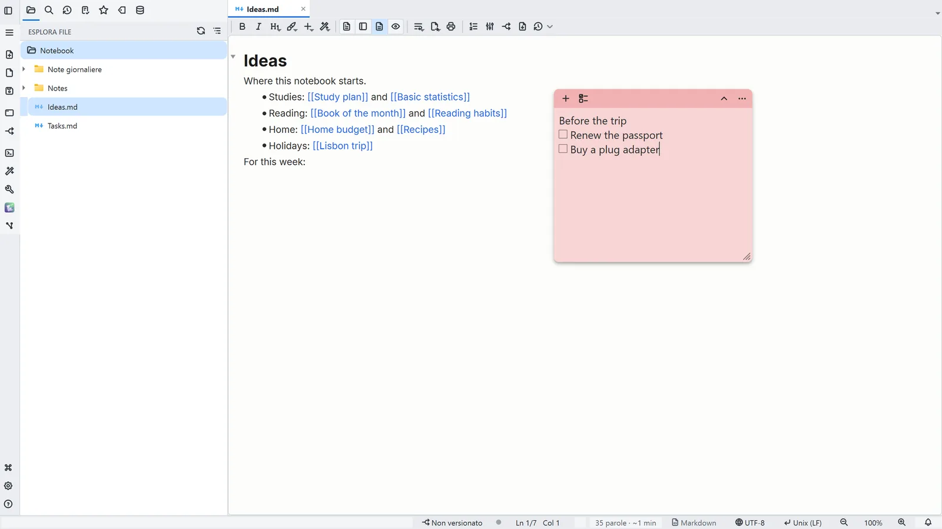Apply italic formatting
Viewport: 942px width, 529px height.
coord(258,26)
